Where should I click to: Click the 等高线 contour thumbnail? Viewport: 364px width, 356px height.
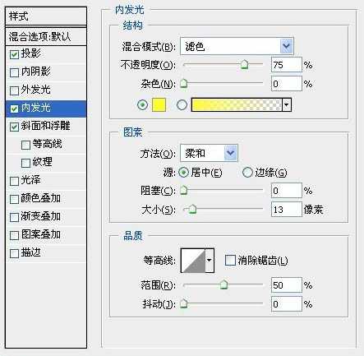(193, 261)
